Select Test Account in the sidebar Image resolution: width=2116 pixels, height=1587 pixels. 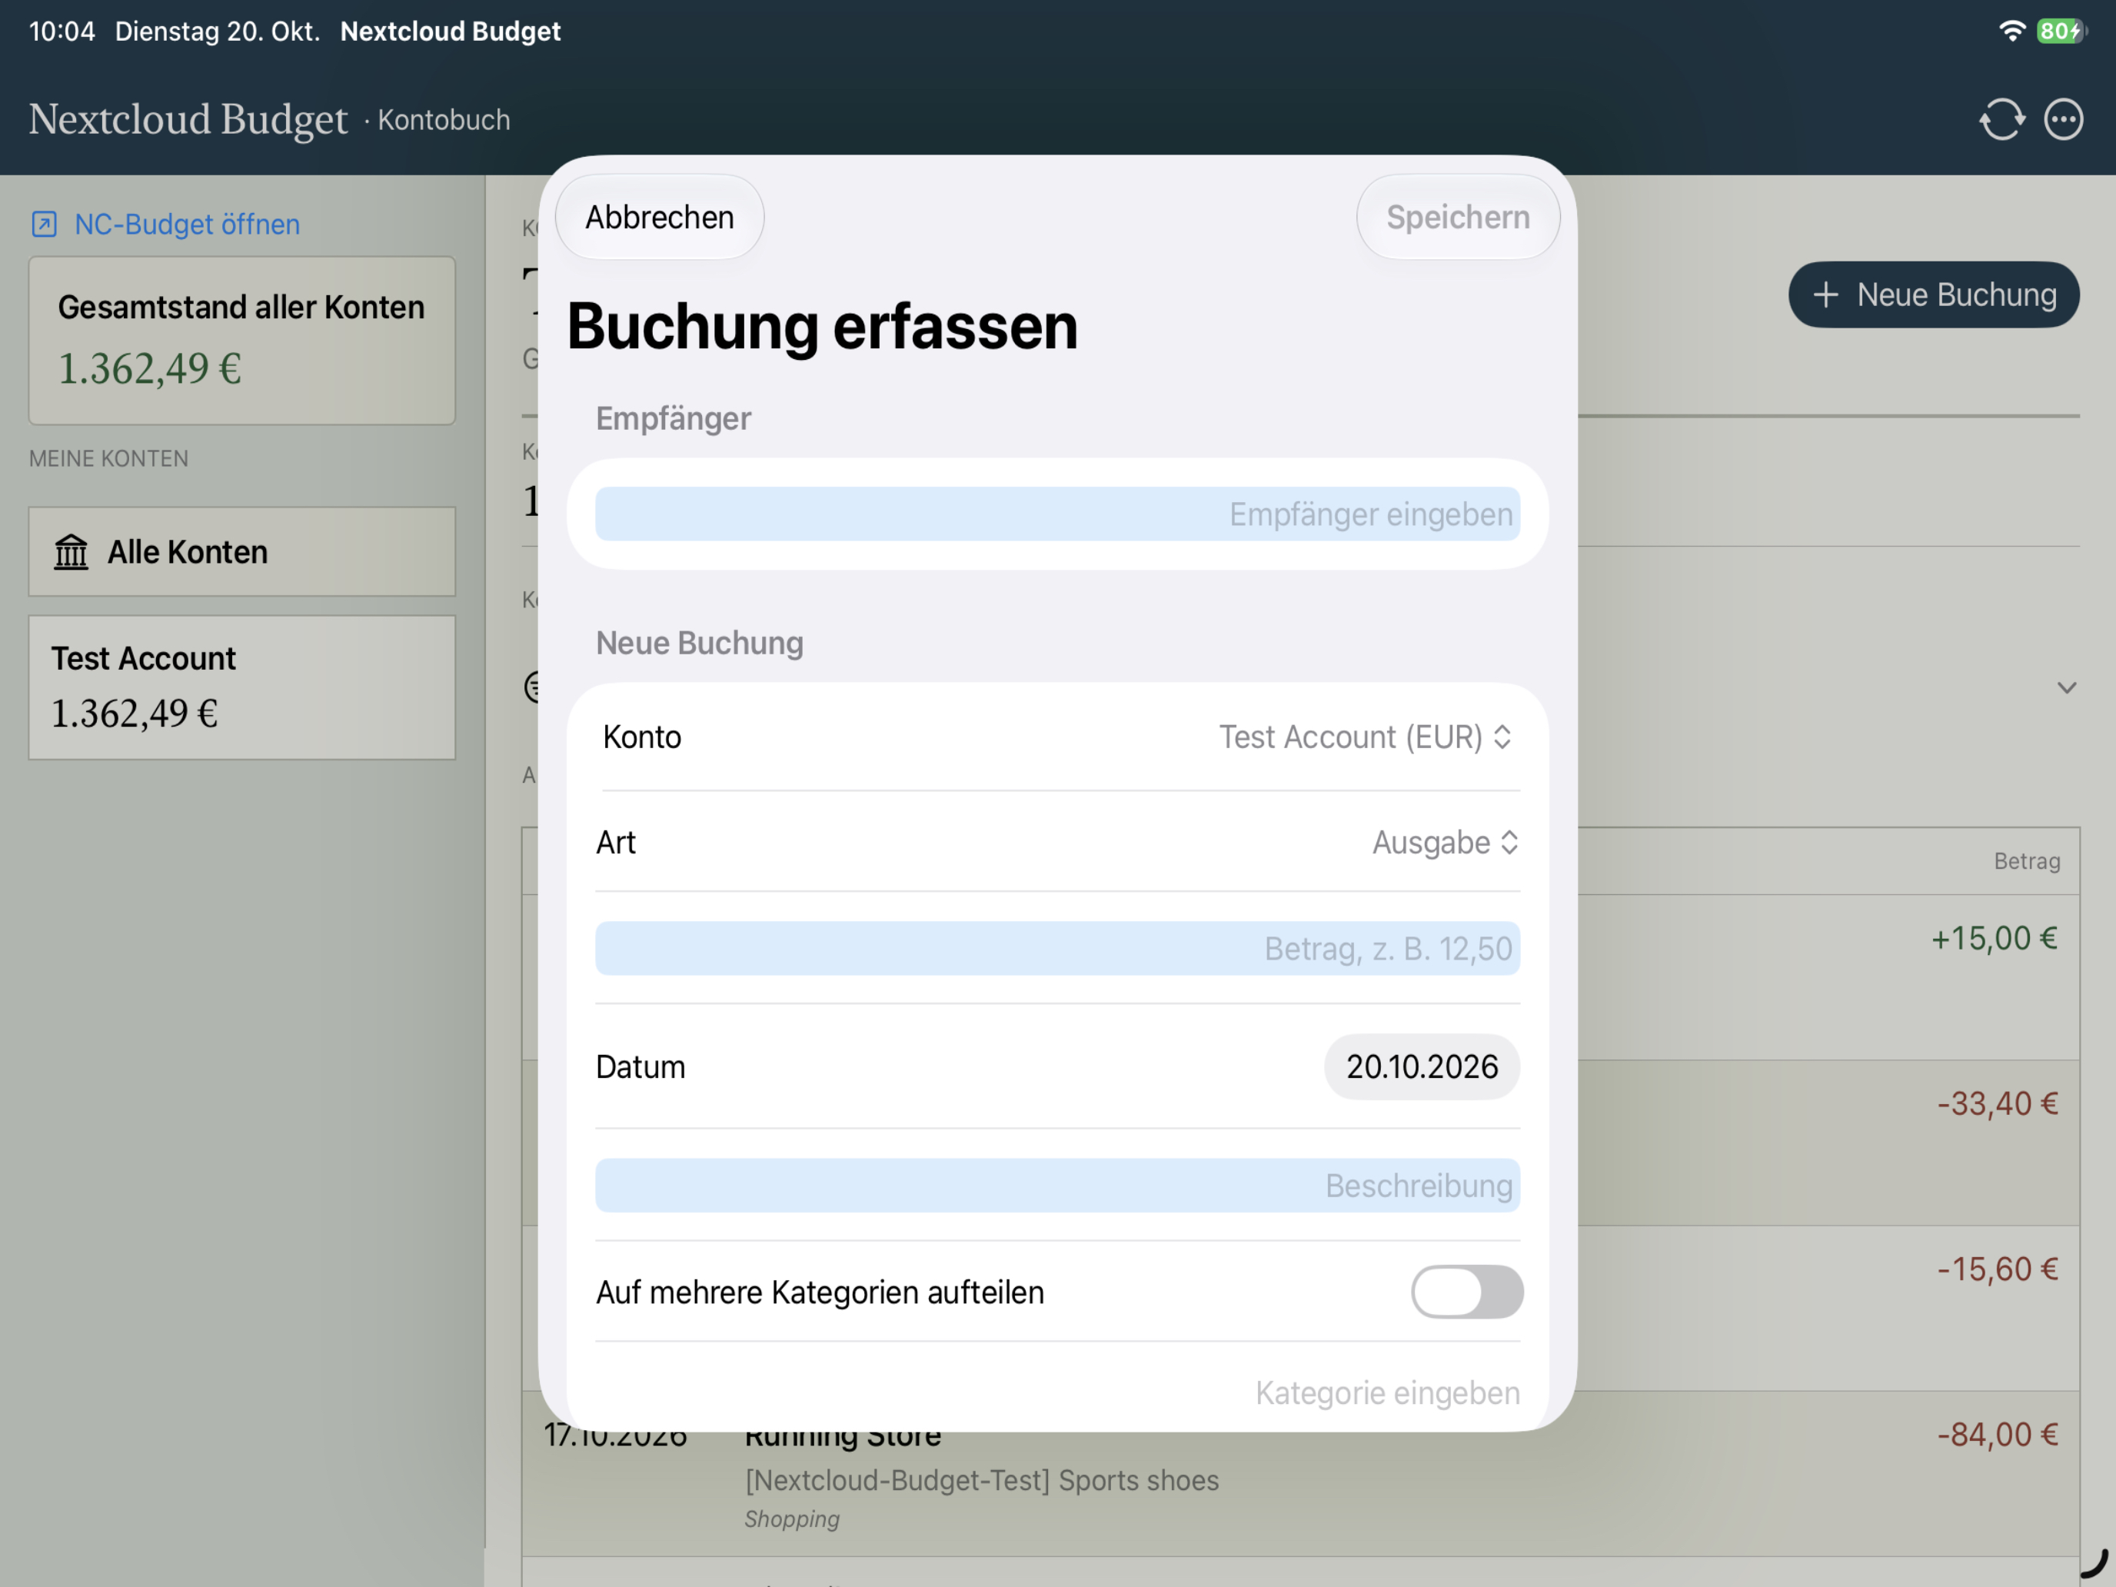tap(242, 687)
